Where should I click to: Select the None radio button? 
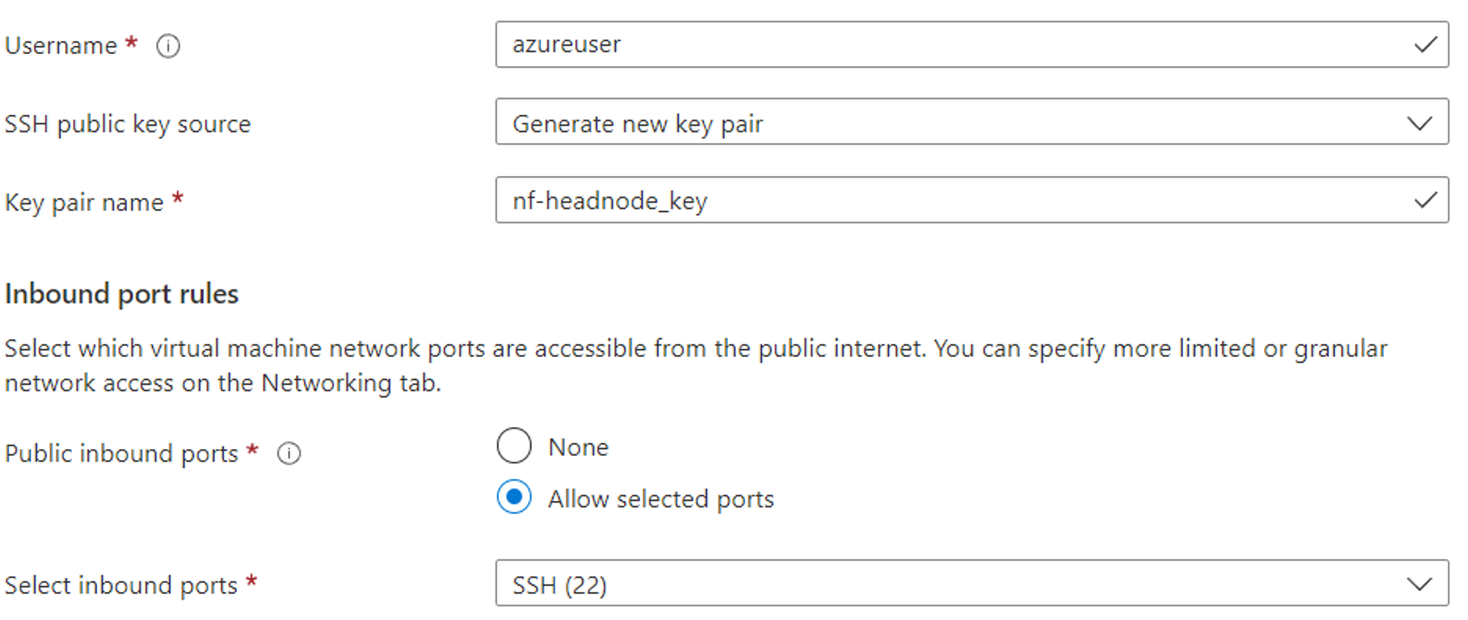click(514, 446)
